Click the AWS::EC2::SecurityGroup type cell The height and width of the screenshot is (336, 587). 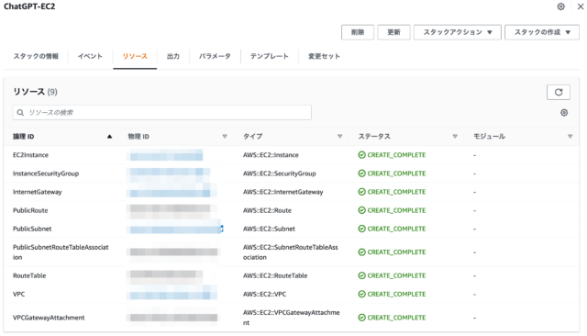coord(279,174)
